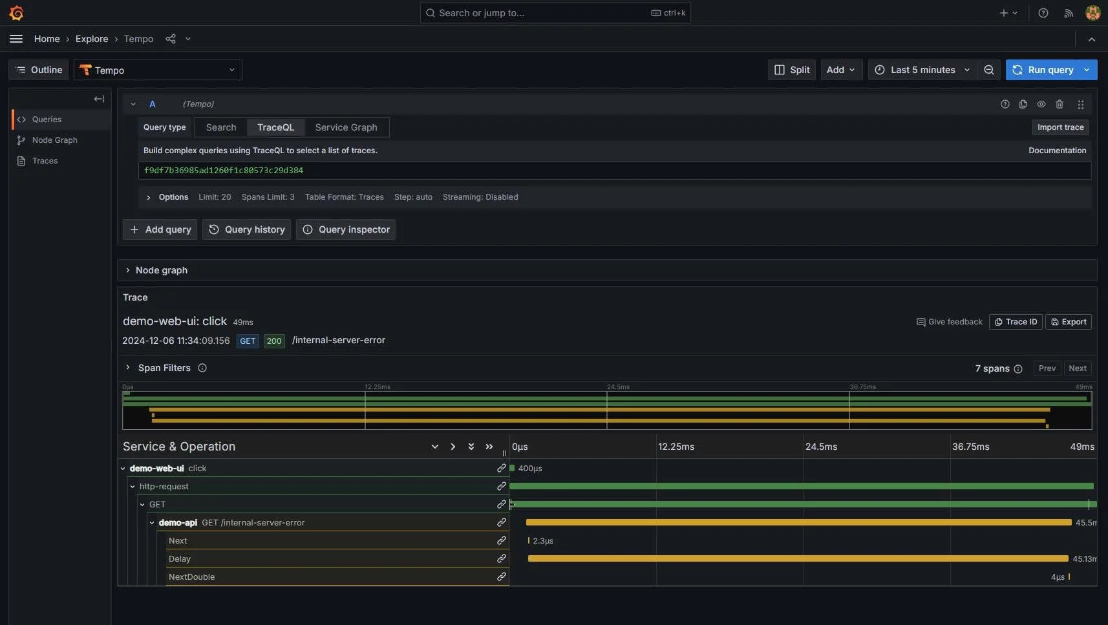
Task: Grab the query A drag handle
Action: click(1081, 104)
